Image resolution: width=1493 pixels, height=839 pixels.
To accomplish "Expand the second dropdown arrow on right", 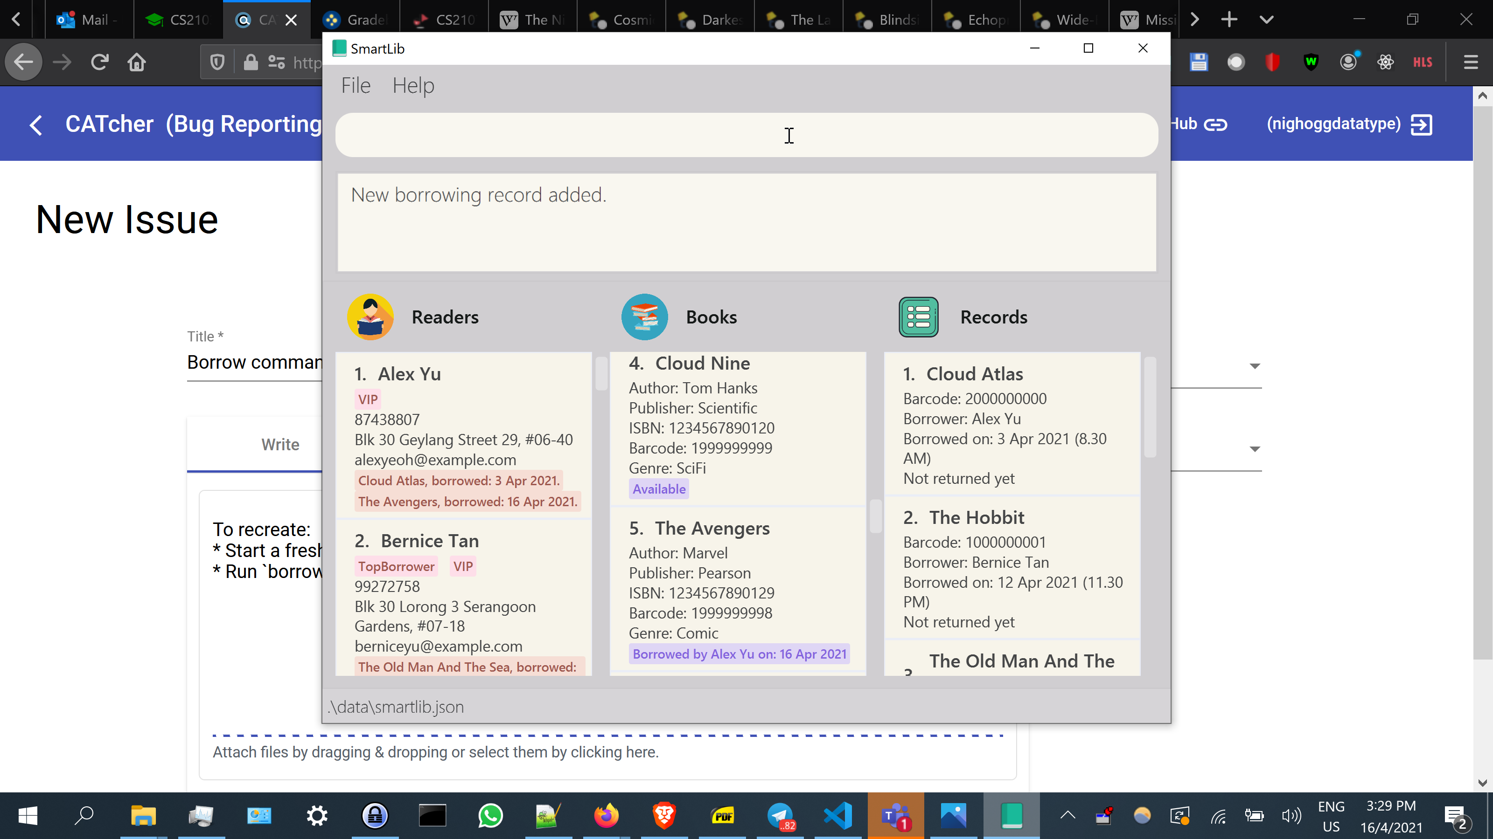I will 1255,449.
